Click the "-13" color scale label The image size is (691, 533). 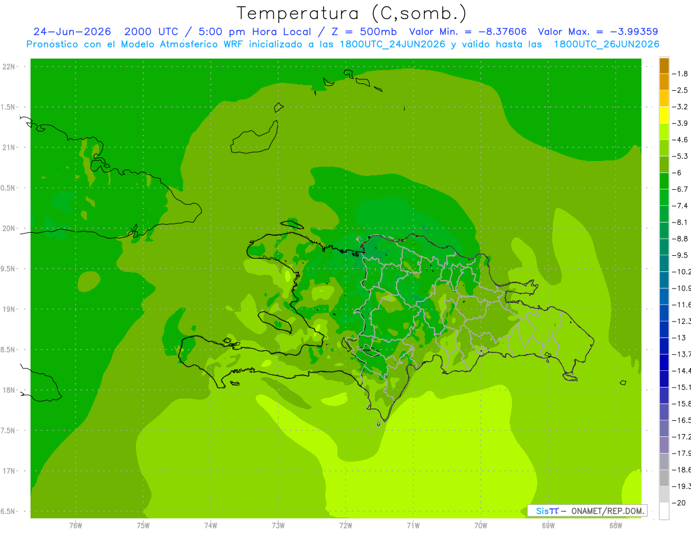click(x=678, y=338)
